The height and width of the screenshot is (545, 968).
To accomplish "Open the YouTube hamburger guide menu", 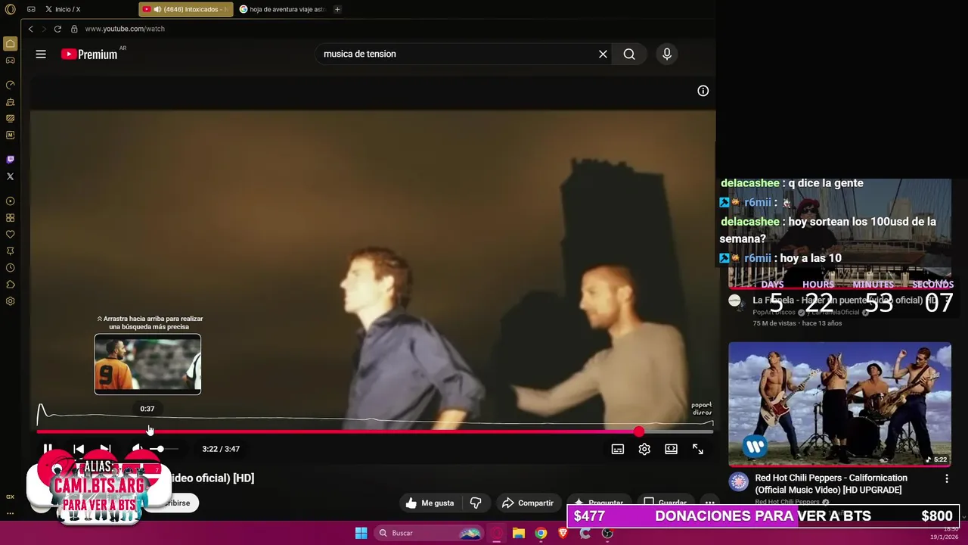I will [41, 54].
